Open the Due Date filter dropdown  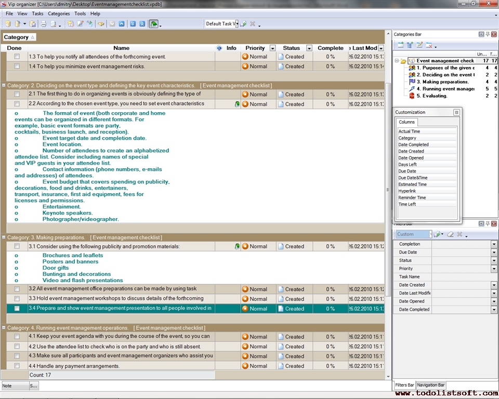(x=494, y=252)
